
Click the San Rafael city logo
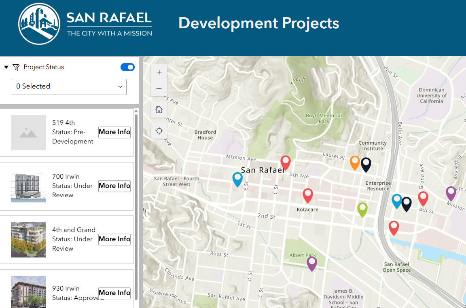[39, 24]
